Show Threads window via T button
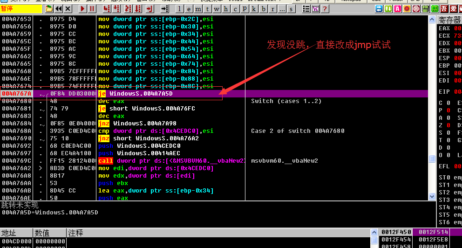 (x=207, y=9)
